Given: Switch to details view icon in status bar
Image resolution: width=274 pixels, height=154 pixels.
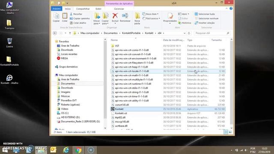Looking at the screenshot, I should [x=226, y=132].
